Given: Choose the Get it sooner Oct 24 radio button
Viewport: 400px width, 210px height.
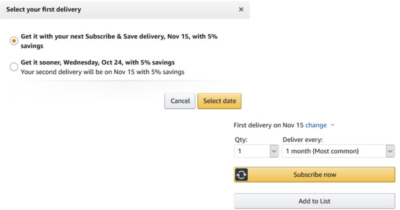Looking at the screenshot, I should (x=14, y=67).
